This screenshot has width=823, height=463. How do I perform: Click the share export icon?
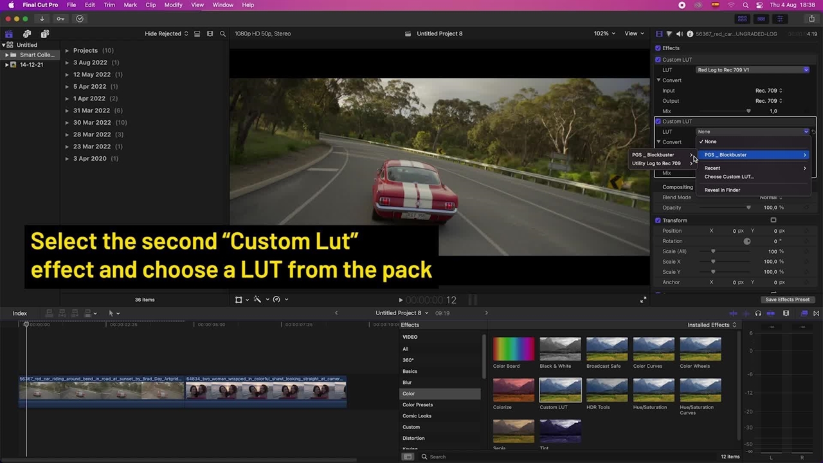click(811, 19)
